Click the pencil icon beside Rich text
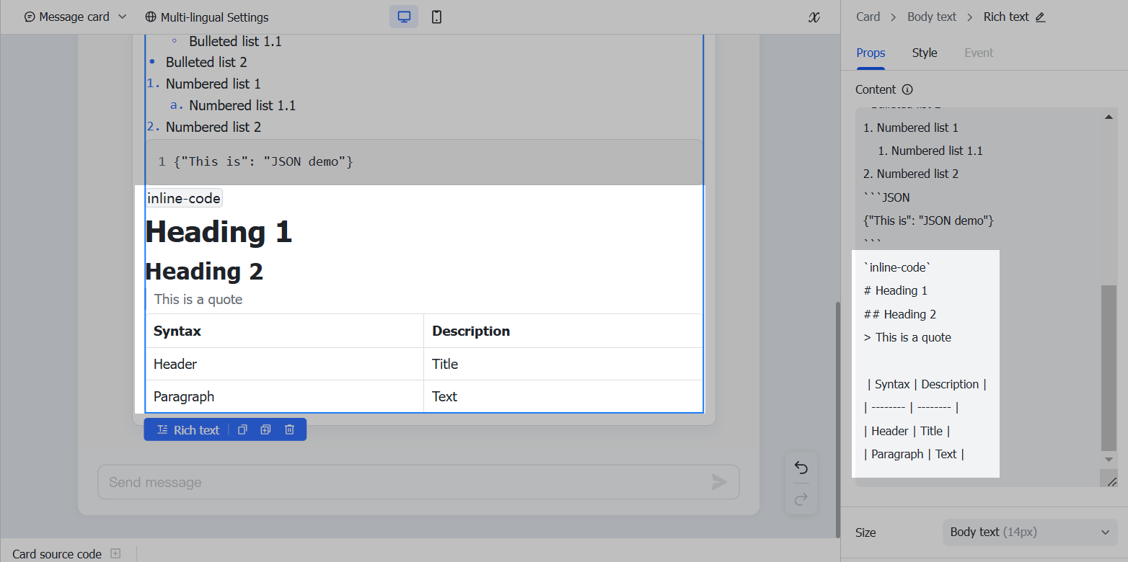The image size is (1128, 562). (x=1040, y=17)
